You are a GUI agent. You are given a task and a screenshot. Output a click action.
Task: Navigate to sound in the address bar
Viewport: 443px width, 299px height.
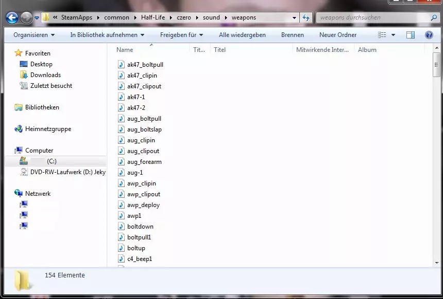pyautogui.click(x=211, y=17)
